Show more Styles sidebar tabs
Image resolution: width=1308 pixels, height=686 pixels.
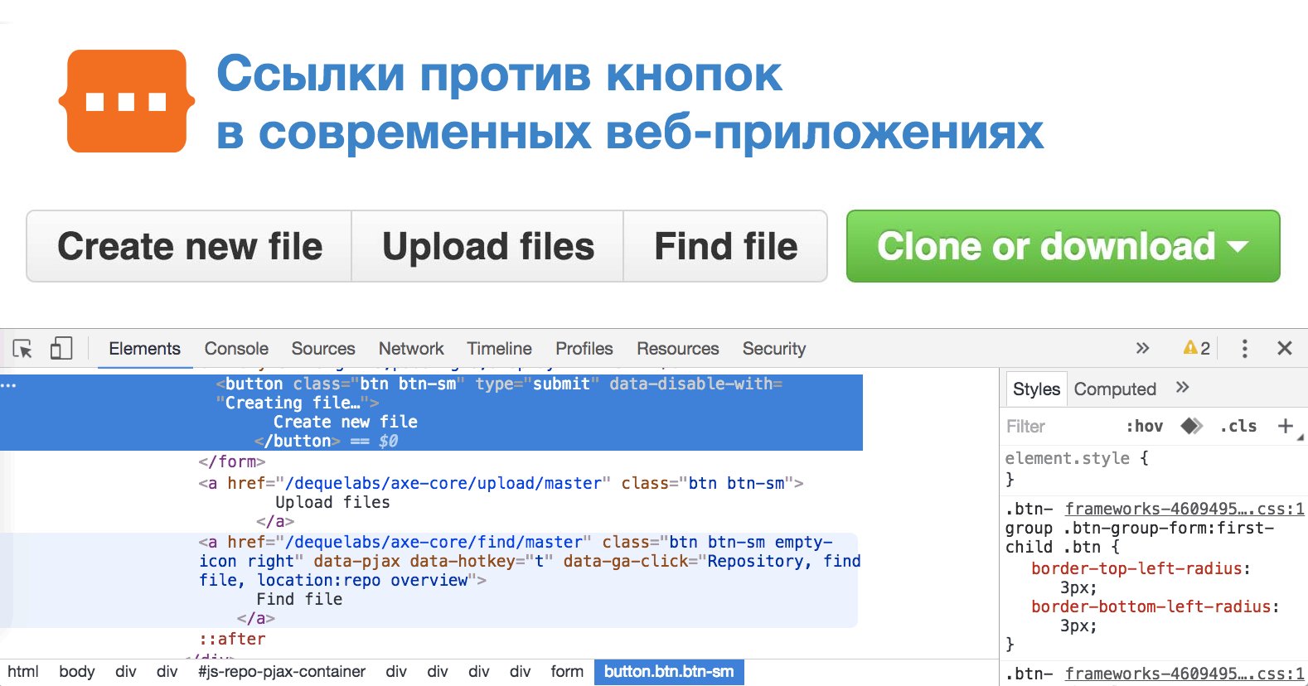[1182, 388]
